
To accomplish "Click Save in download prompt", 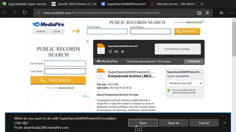I will [143, 123].
